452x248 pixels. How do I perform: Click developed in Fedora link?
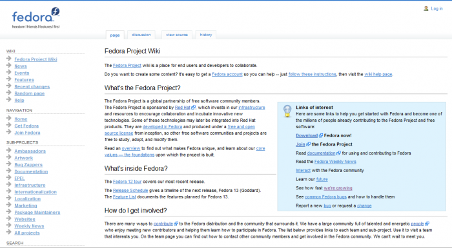(x=162, y=127)
